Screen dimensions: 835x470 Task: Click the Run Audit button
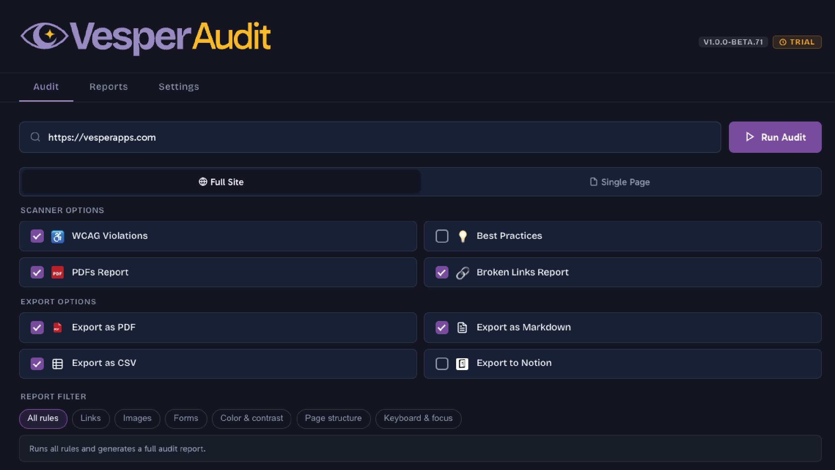(775, 137)
